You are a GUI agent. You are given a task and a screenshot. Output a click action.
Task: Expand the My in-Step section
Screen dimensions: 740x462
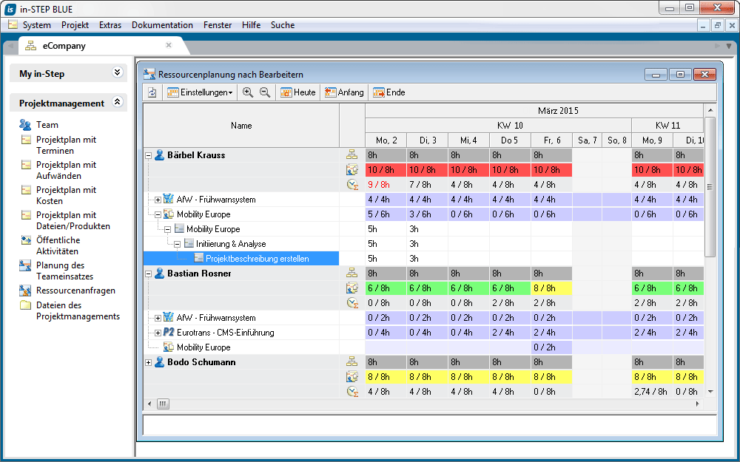117,73
